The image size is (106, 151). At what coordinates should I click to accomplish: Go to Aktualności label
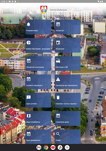tap(60, 31)
